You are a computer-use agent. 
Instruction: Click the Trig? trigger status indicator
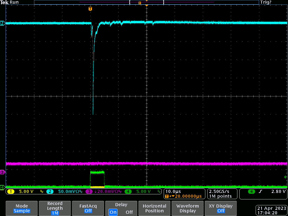pos(265,2)
